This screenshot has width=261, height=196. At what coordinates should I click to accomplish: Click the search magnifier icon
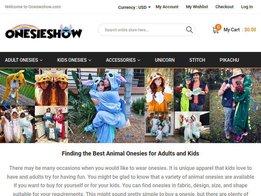point(190,30)
